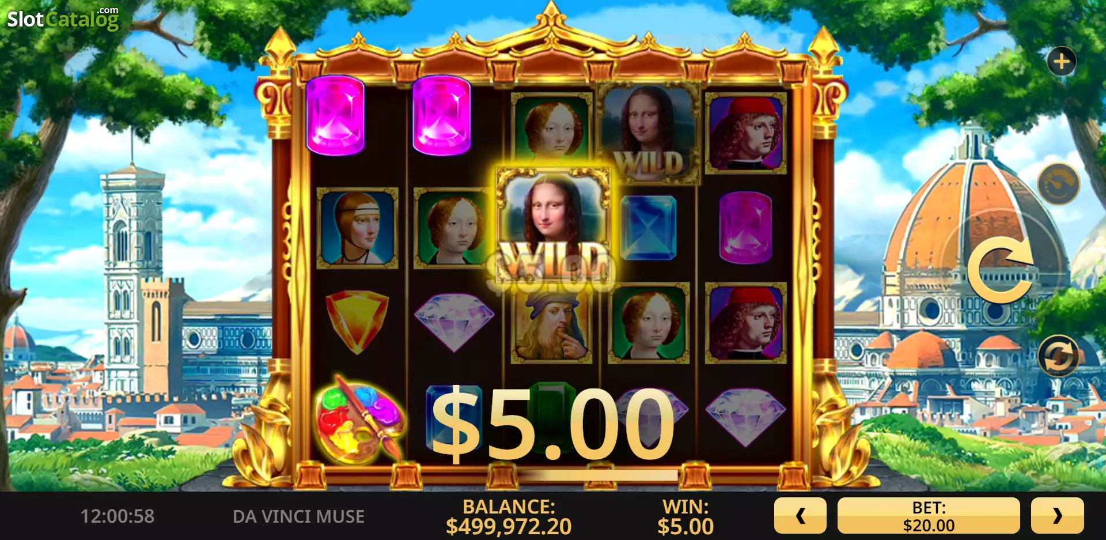Toggle the turbo speed gauge icon
This screenshot has height=540, width=1106.
click(1058, 184)
